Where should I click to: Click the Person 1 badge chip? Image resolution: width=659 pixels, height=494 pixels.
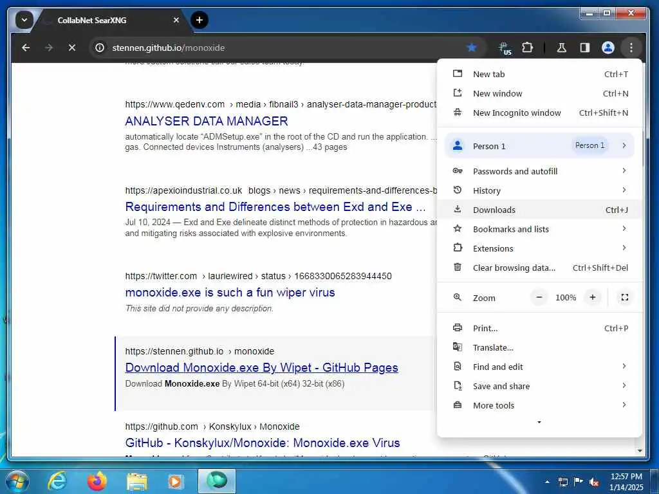pos(589,145)
